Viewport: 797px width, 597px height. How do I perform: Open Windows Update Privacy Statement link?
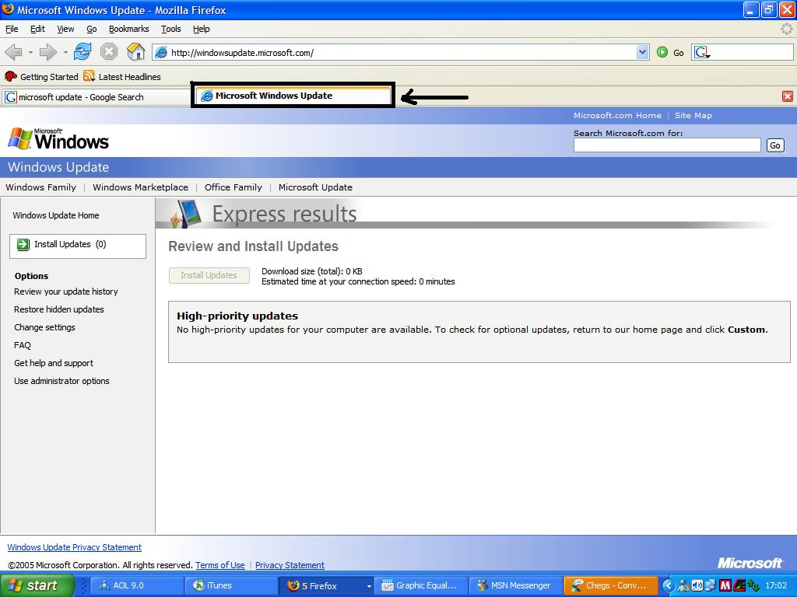[74, 547]
